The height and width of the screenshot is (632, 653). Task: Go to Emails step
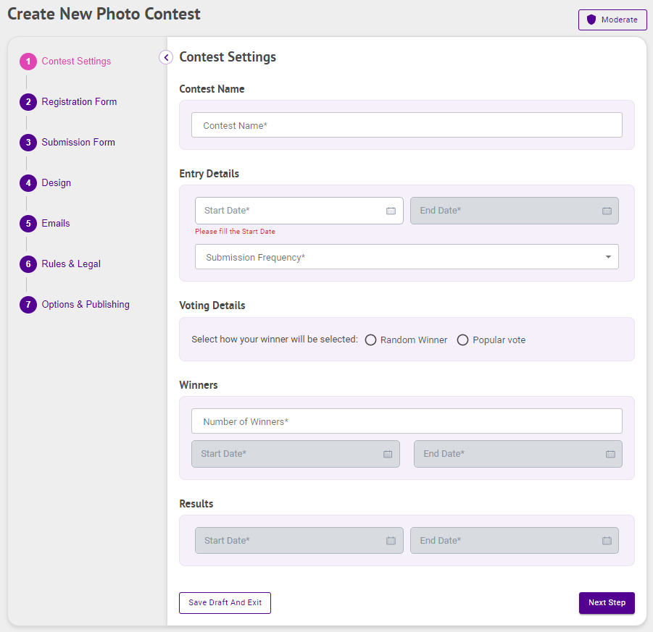[x=56, y=224]
